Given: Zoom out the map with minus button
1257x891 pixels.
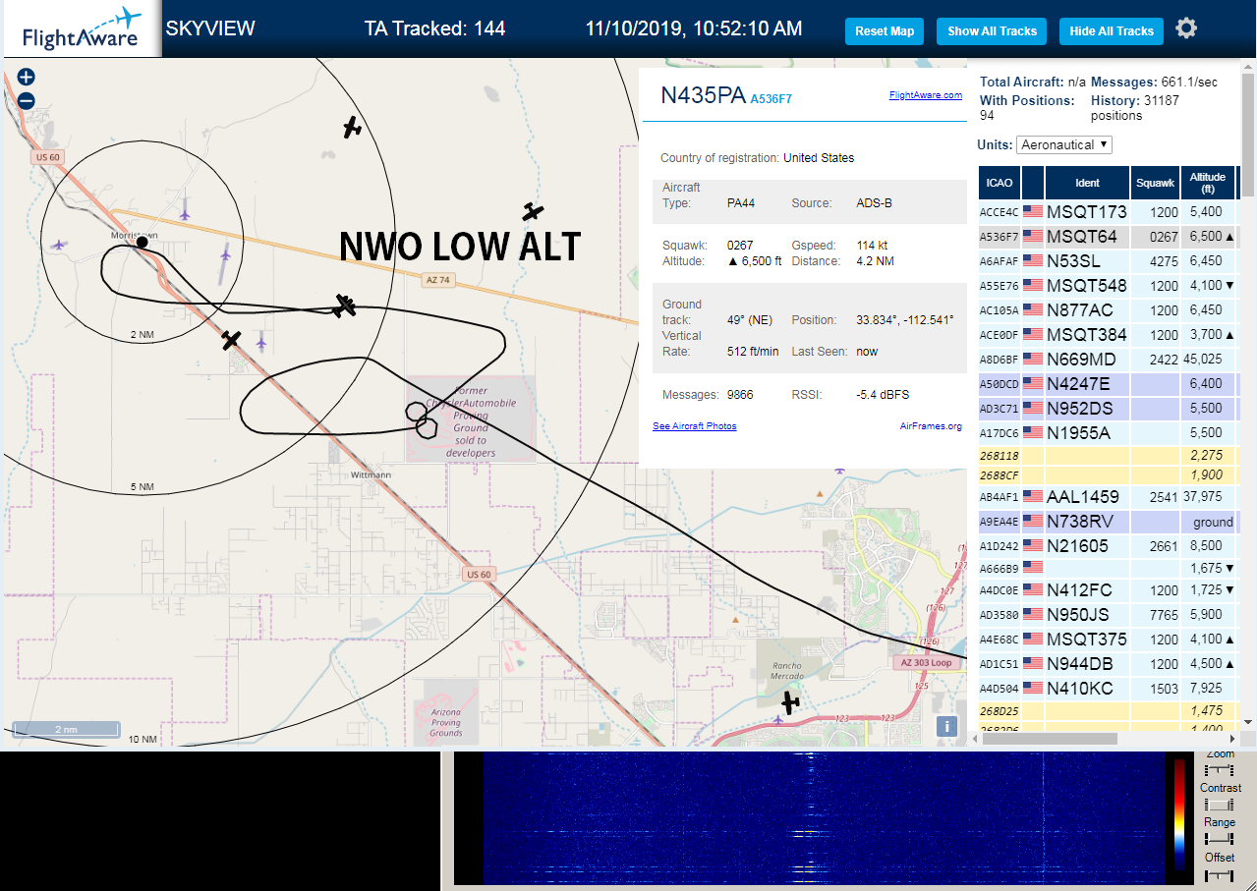Looking at the screenshot, I should 27,100.
